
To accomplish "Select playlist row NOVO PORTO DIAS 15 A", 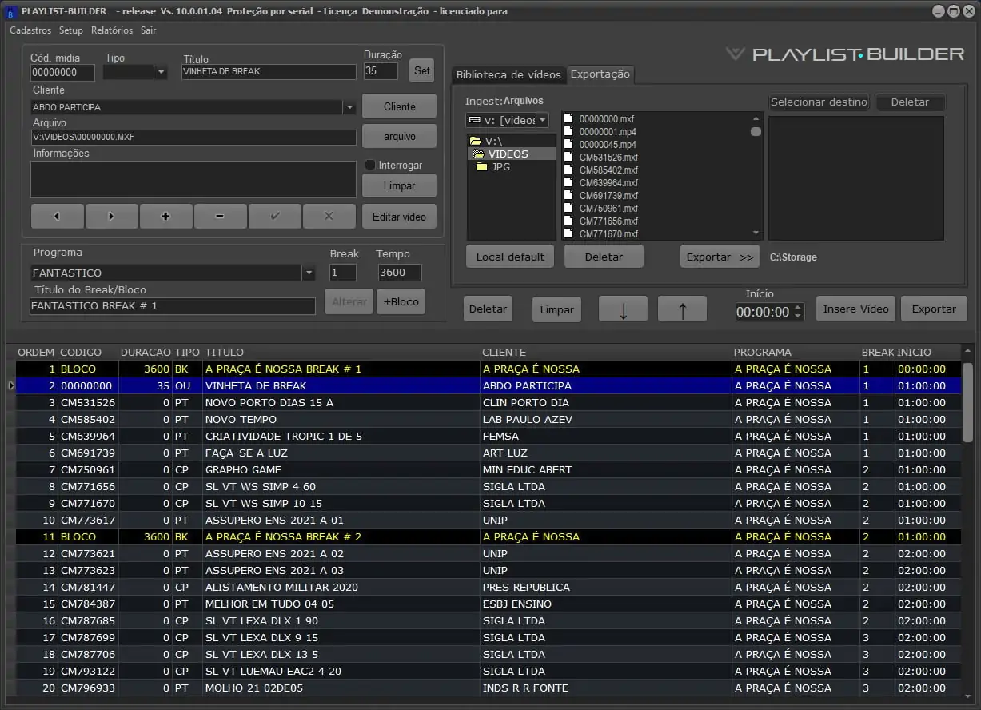I will 489,403.
